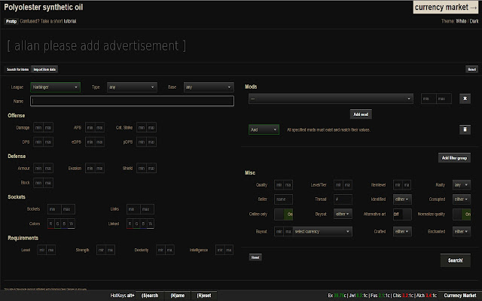482x301 pixels.
Task: Switch to the Search for items tab
Action: (x=17, y=68)
